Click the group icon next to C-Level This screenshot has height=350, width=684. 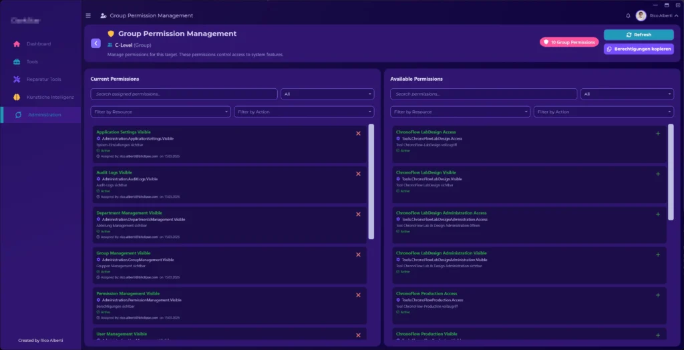pyautogui.click(x=110, y=45)
